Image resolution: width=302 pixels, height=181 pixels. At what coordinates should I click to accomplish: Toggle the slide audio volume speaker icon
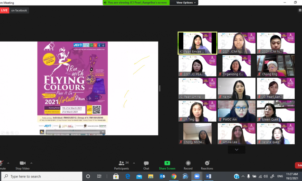(x=103, y=132)
